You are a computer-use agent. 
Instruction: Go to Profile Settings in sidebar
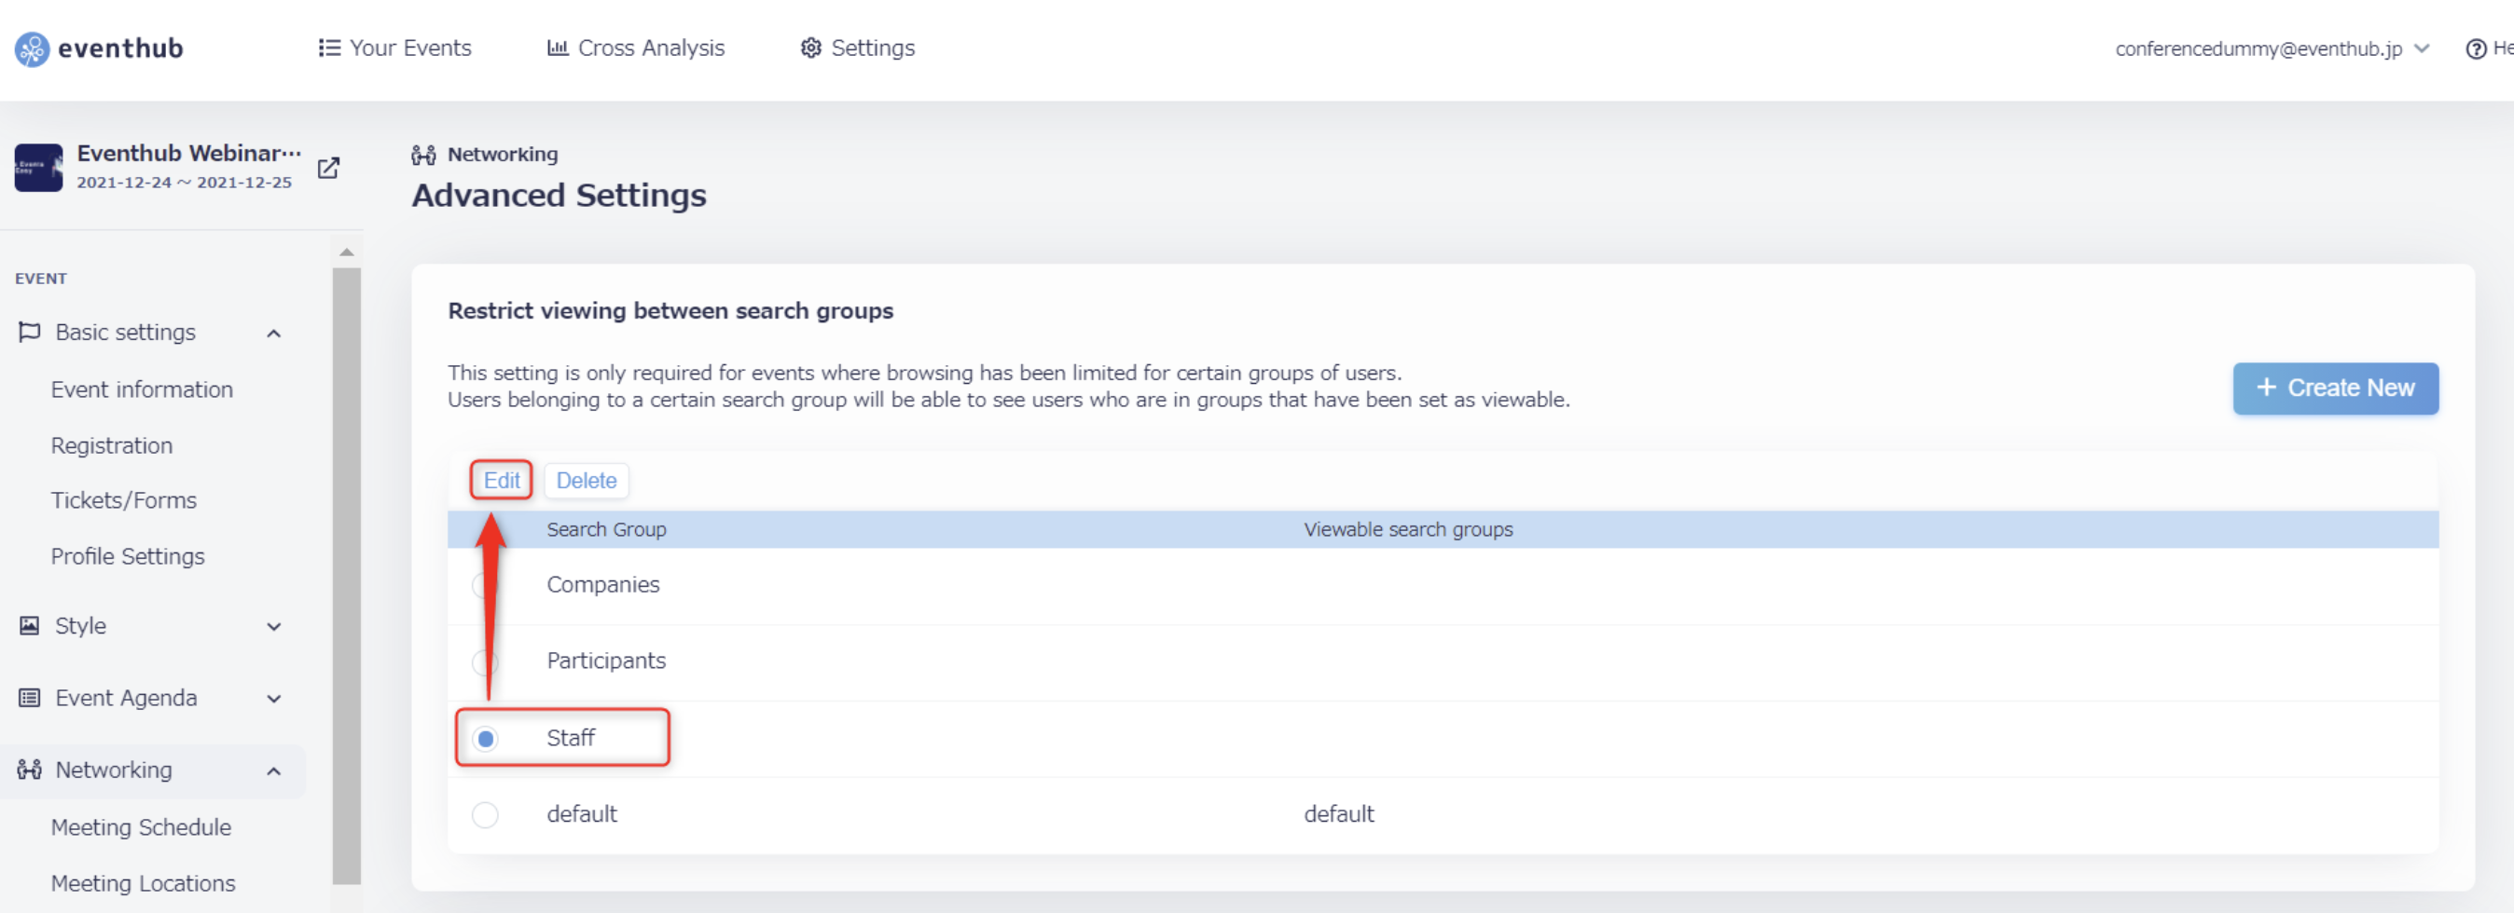(x=128, y=556)
